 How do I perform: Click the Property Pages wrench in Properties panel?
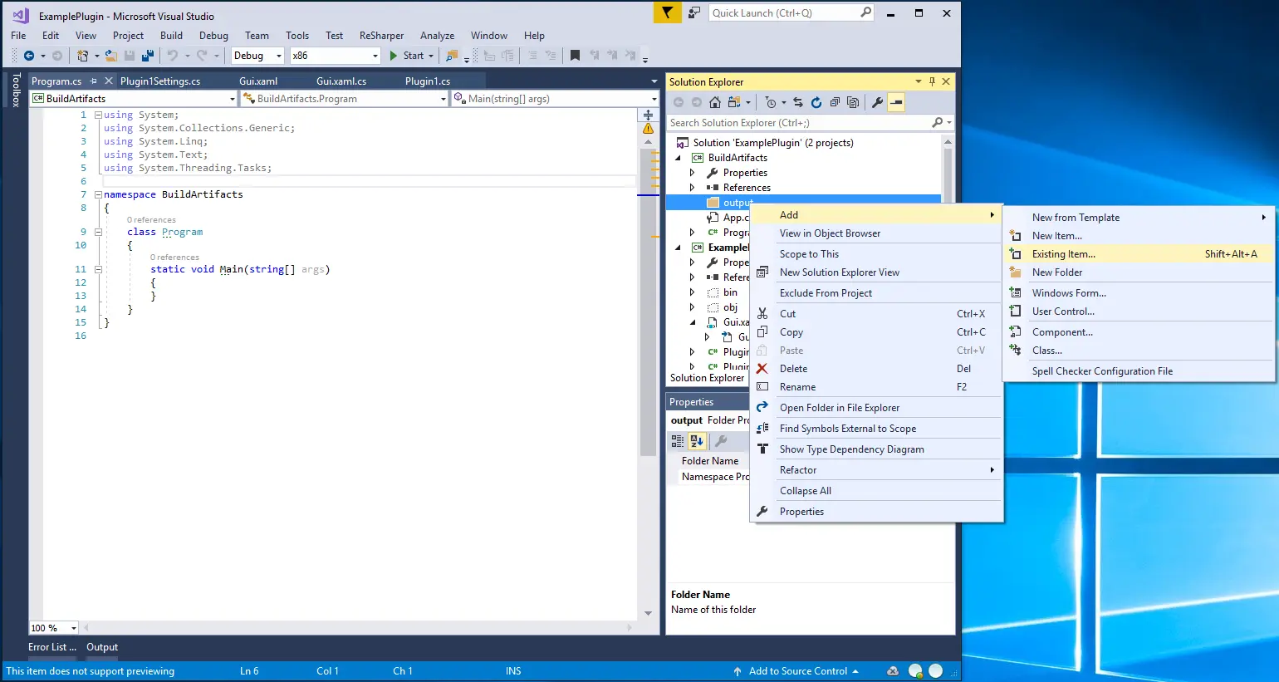(721, 441)
